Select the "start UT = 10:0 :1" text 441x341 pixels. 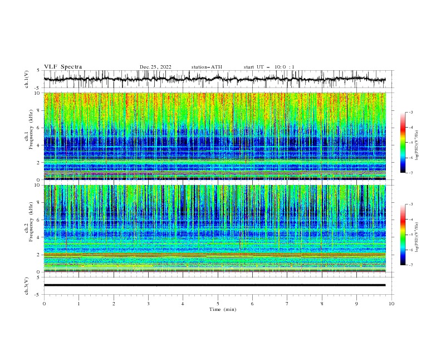click(x=269, y=67)
